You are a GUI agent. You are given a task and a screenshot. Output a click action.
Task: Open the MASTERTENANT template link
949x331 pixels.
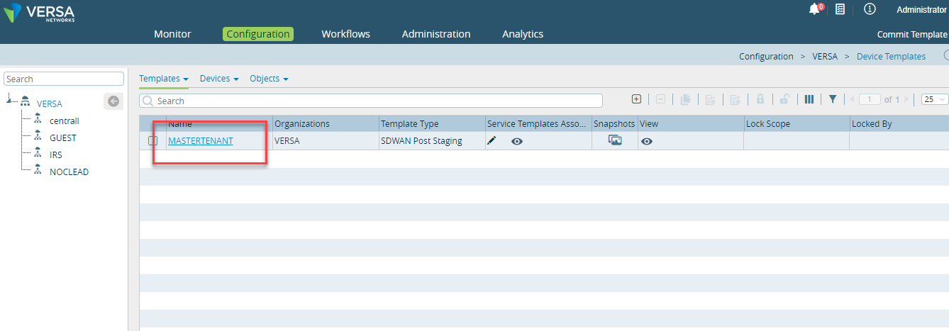pyautogui.click(x=201, y=141)
